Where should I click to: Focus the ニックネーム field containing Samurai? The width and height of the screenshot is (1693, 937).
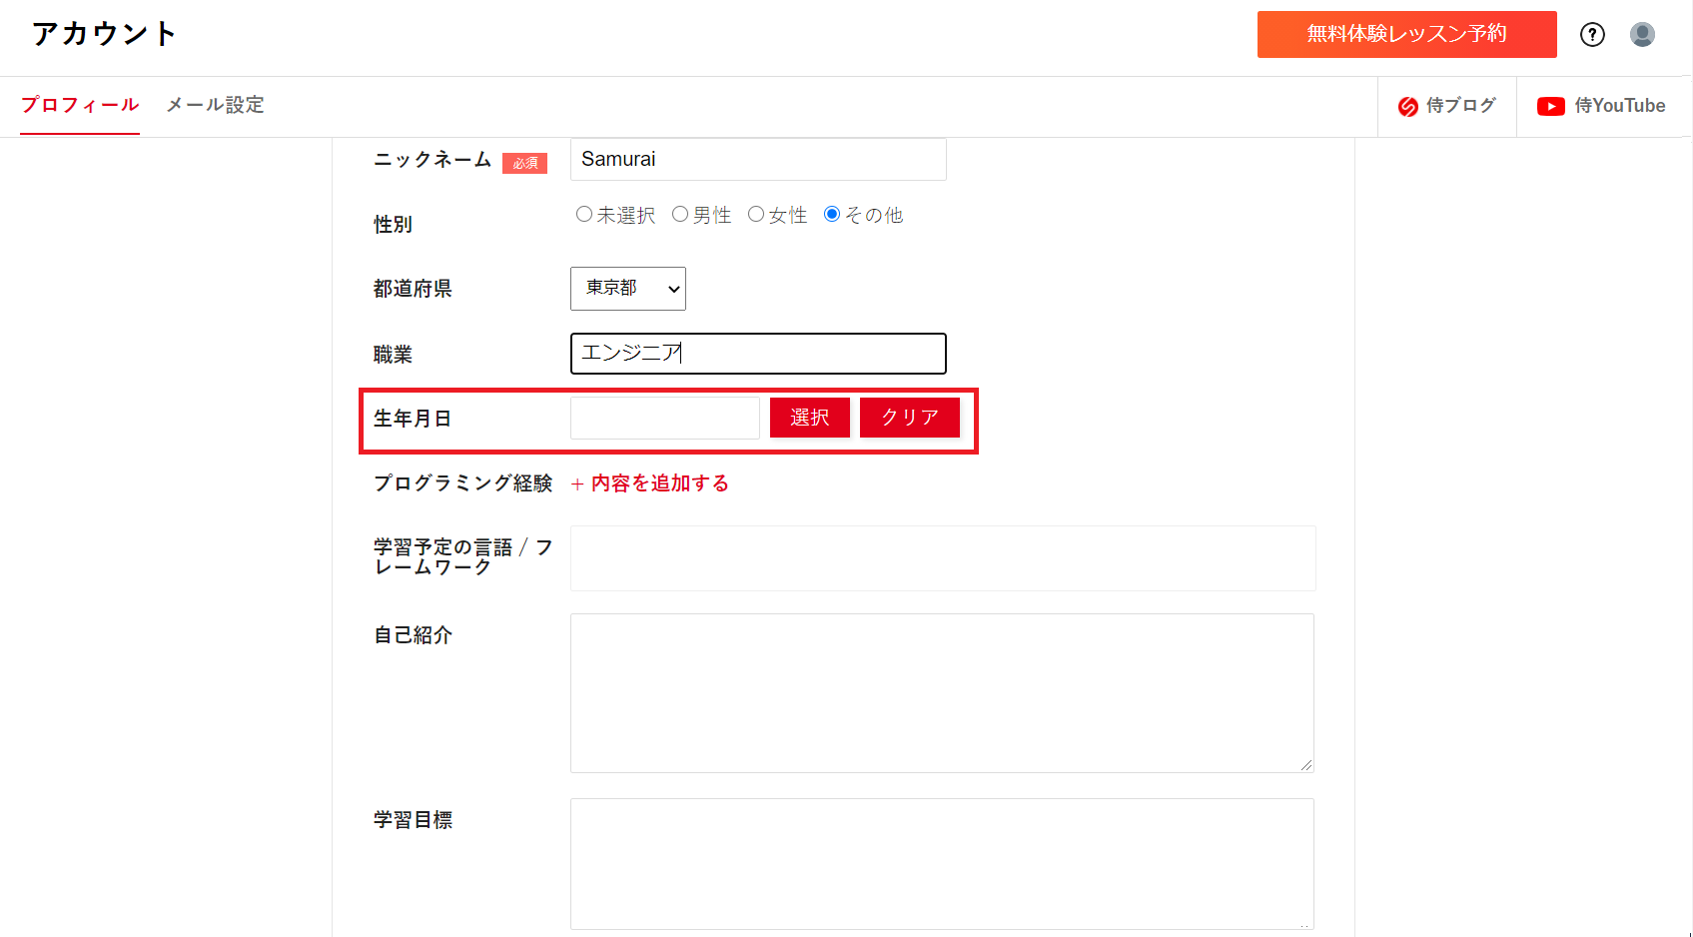[758, 160]
